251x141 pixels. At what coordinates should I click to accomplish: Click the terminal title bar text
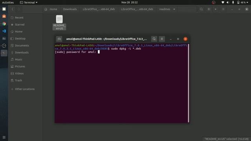point(106,39)
